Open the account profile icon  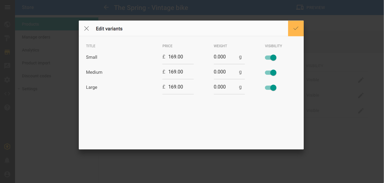[8, 174]
